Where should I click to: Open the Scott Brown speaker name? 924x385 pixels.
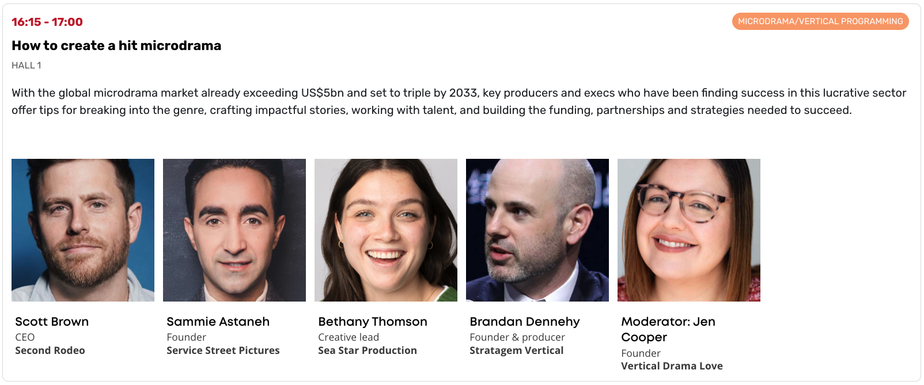[x=52, y=322]
